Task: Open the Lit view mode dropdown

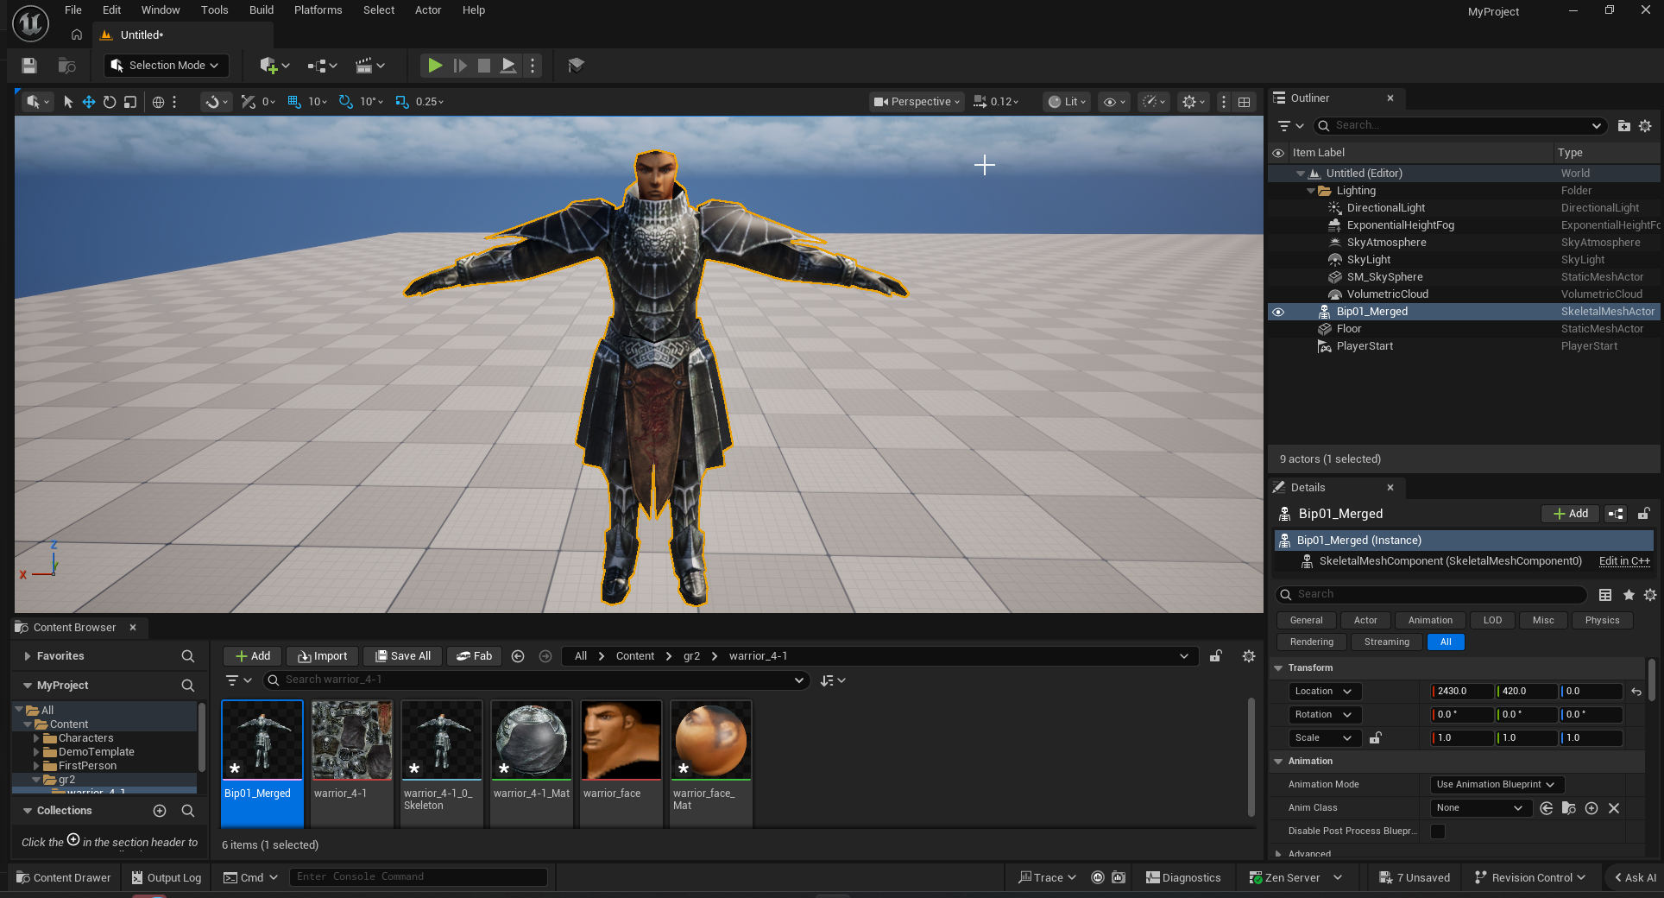Action: click(1067, 102)
